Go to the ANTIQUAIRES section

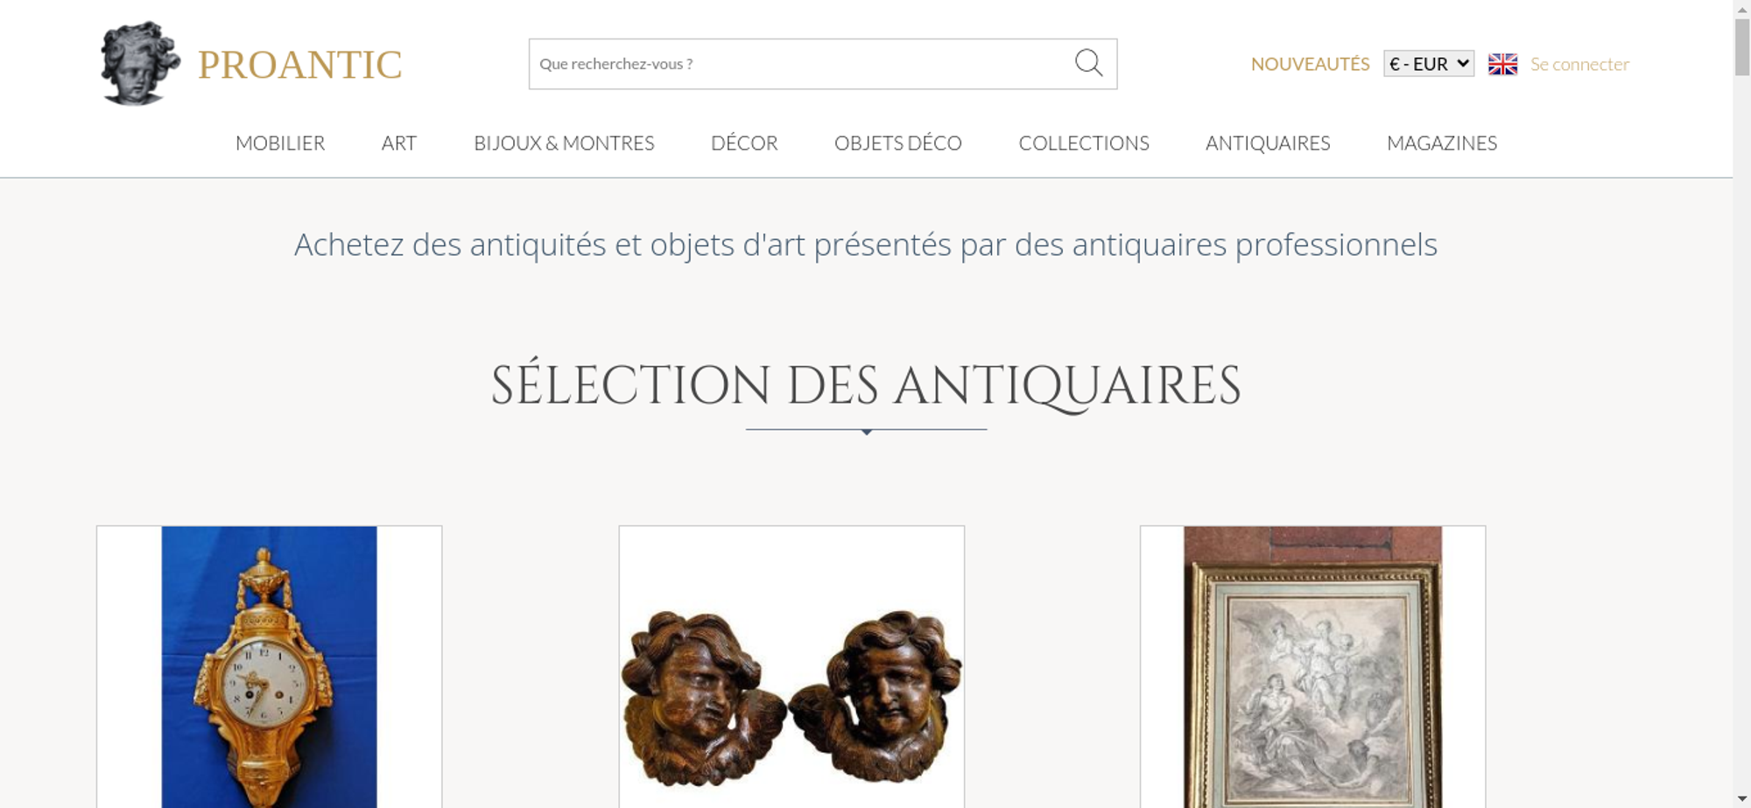(x=1268, y=143)
